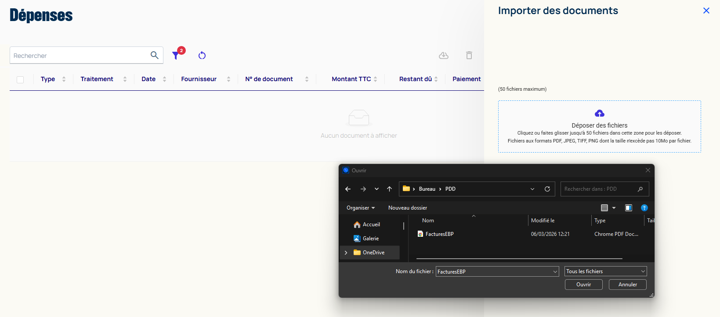Screen dimensions: 720x317
Task: Open the Tous les fichiers type dropdown
Action: 605,271
